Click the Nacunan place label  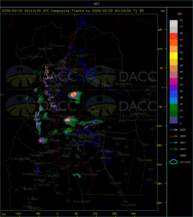coord(94,111)
